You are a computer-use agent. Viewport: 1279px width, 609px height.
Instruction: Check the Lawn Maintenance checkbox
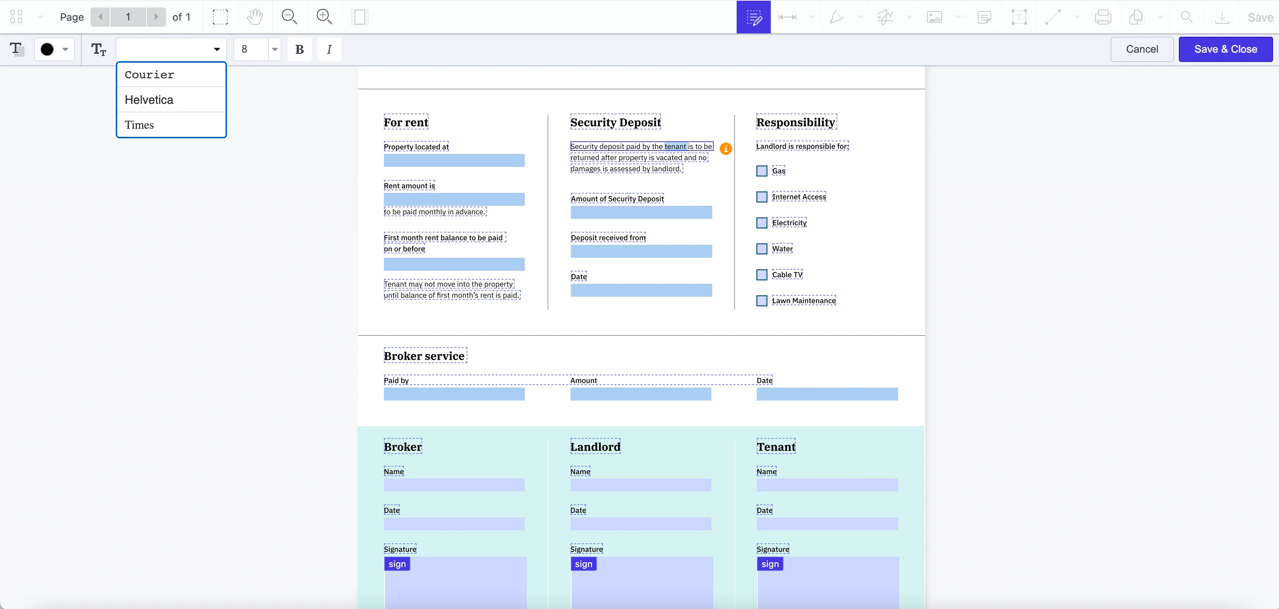pyautogui.click(x=762, y=300)
